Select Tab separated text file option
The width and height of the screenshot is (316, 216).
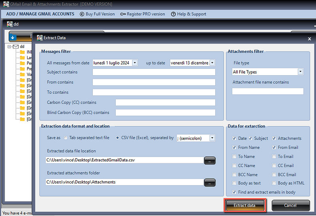click(x=66, y=138)
